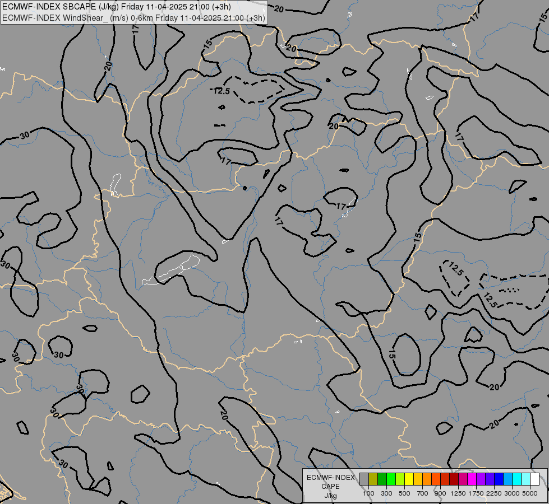Choose the light blue swatch before 3000
This screenshot has width=549, height=504.
pyautogui.click(x=508, y=479)
